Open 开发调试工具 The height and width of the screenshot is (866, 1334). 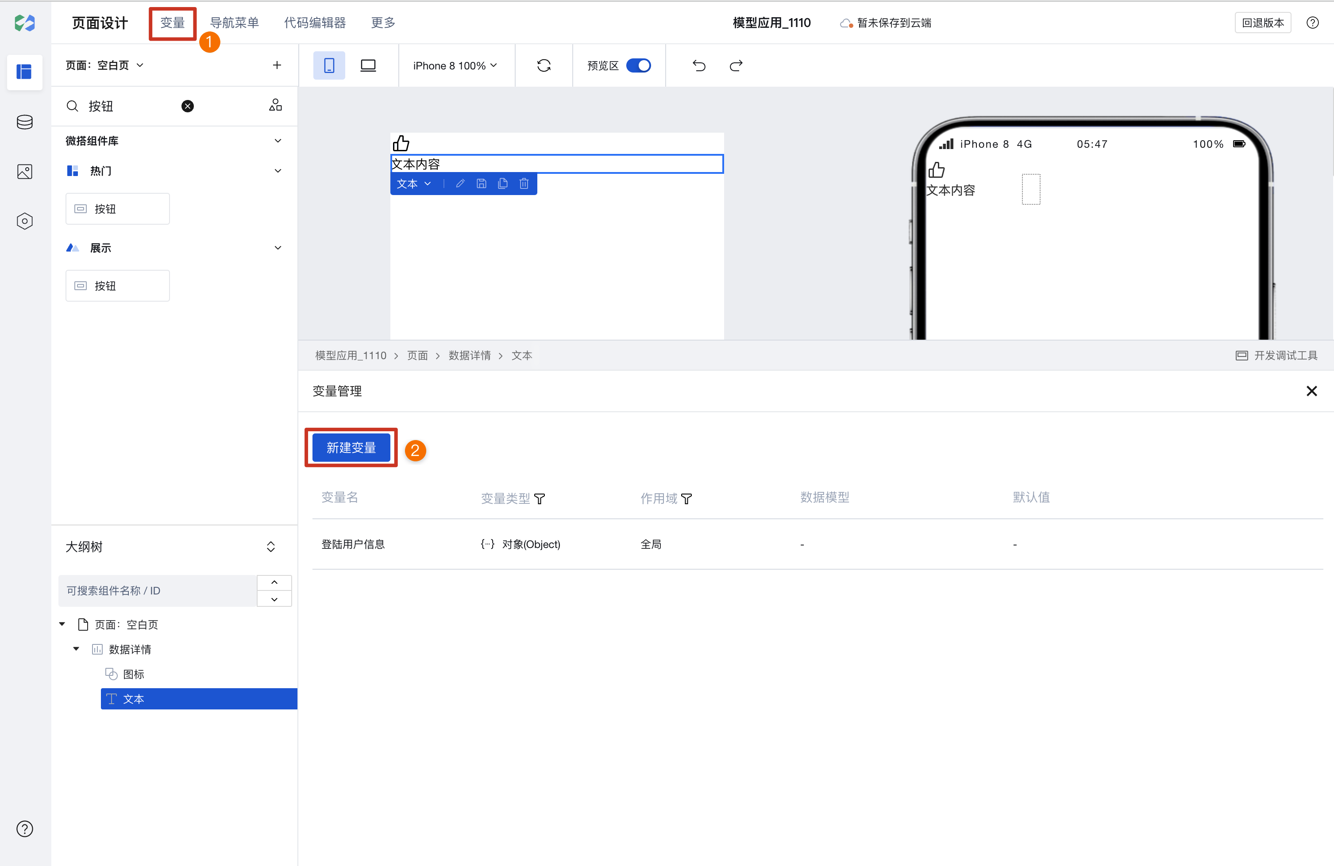(x=1277, y=355)
